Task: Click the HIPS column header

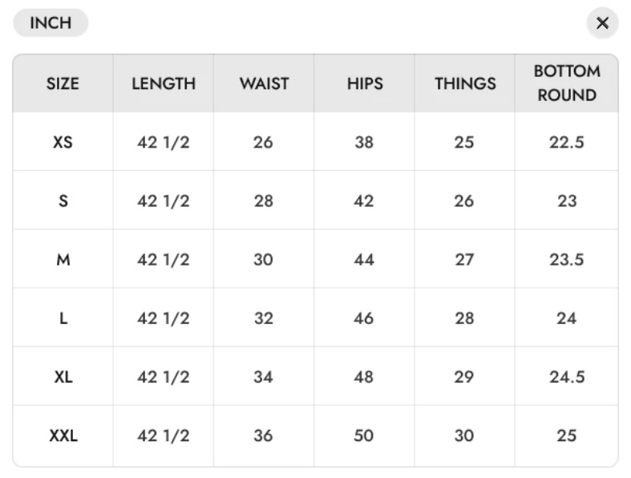Action: [x=365, y=83]
